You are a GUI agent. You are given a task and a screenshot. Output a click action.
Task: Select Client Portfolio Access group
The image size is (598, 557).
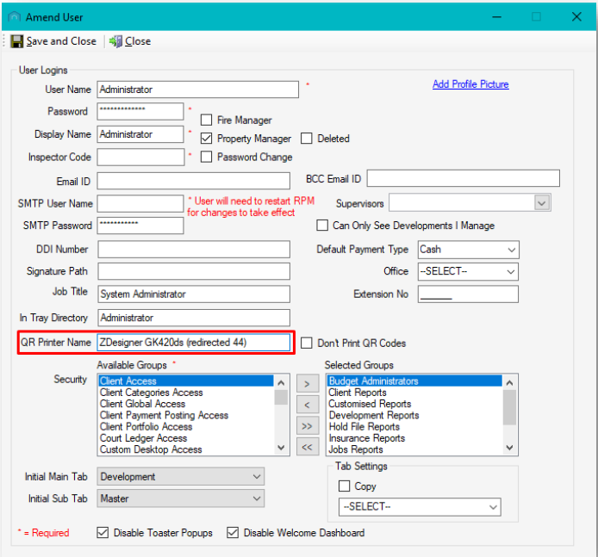(x=186, y=427)
